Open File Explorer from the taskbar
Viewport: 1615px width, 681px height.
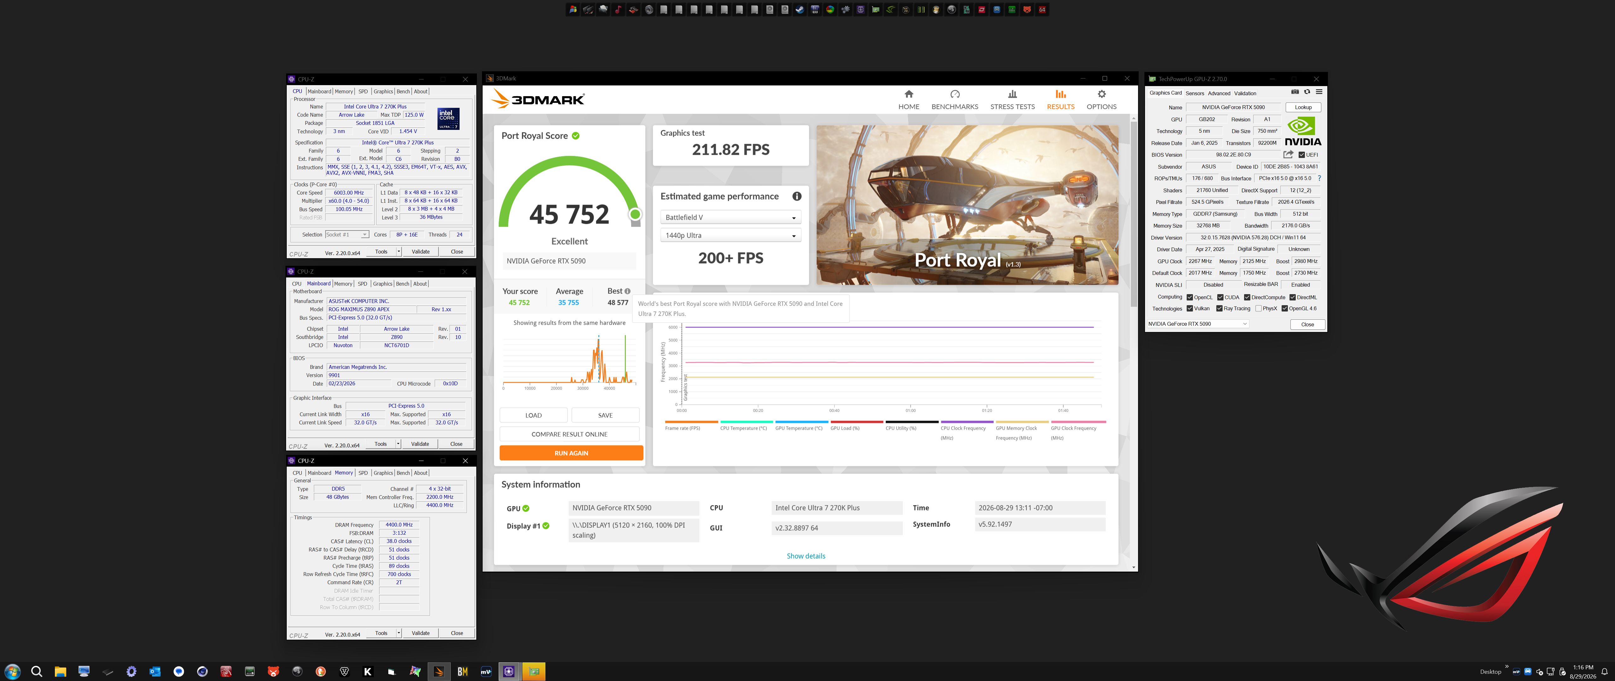click(x=60, y=672)
